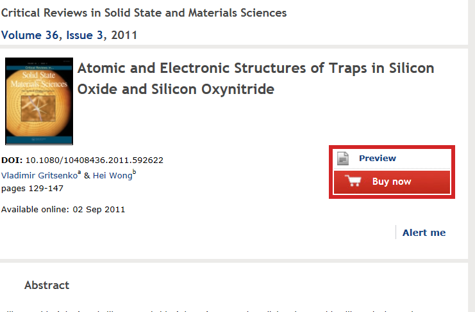Click superscript b affiliation after Wong

pos(134,173)
